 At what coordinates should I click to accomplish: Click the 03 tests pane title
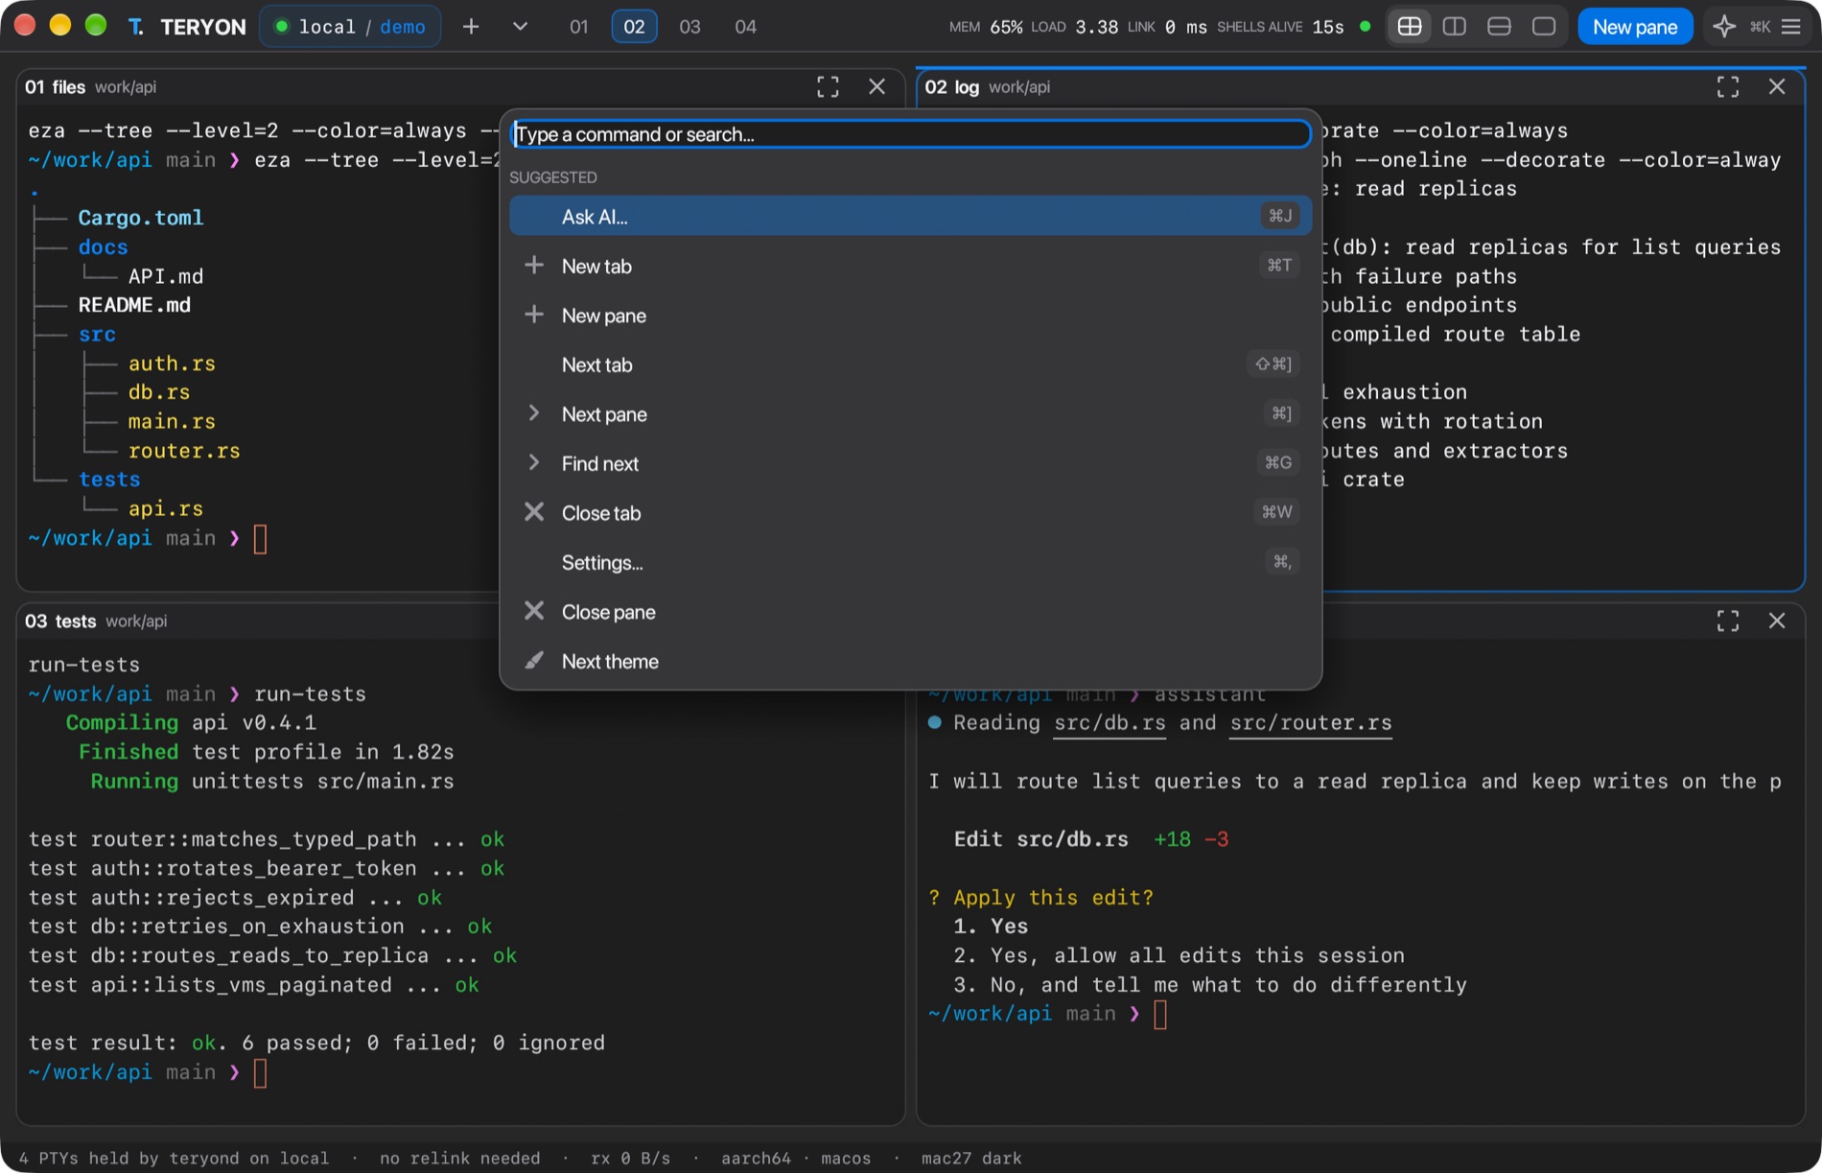pyautogui.click(x=60, y=622)
